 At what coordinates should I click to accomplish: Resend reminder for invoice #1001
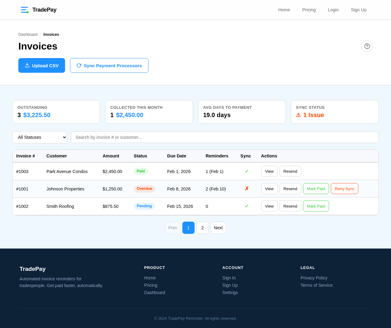tap(290, 189)
